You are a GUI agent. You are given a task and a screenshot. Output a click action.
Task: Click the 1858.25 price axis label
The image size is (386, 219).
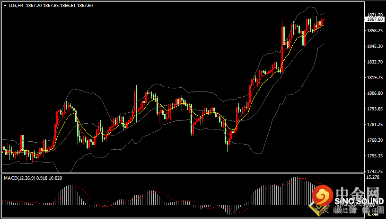tap(375, 31)
